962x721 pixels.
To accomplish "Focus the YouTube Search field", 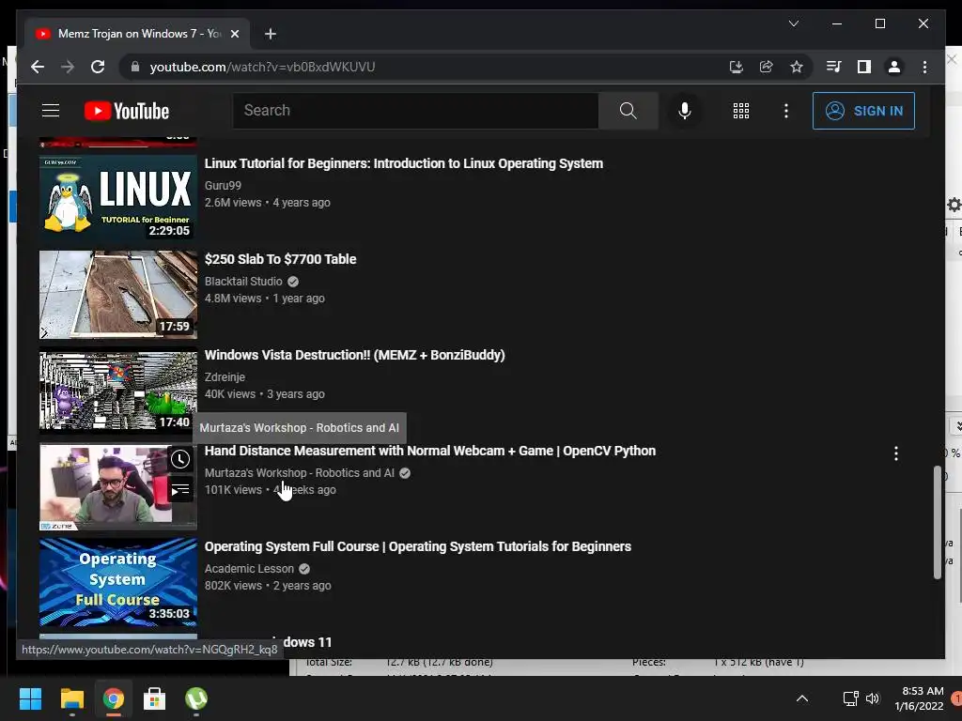I will tap(415, 111).
